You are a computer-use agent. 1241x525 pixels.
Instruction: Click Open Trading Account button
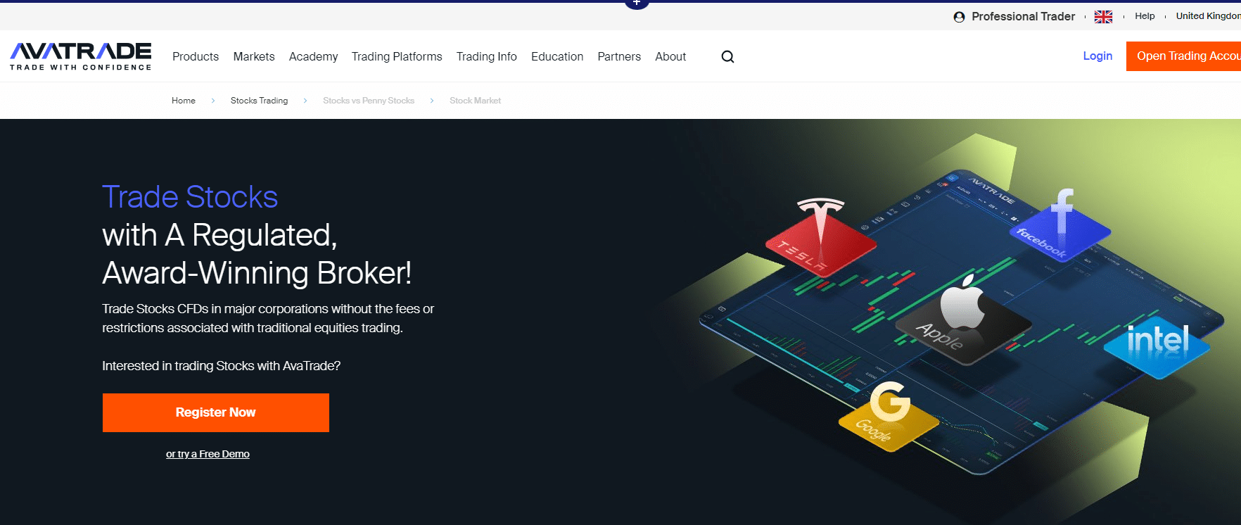[x=1184, y=56]
